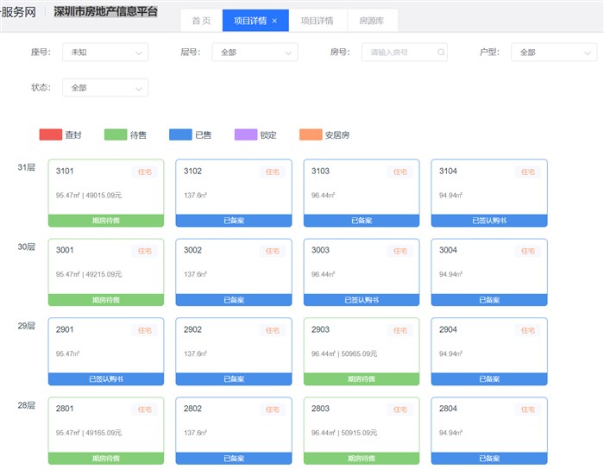Switch to the 首页 tab
The height and width of the screenshot is (475, 604).
click(x=201, y=21)
